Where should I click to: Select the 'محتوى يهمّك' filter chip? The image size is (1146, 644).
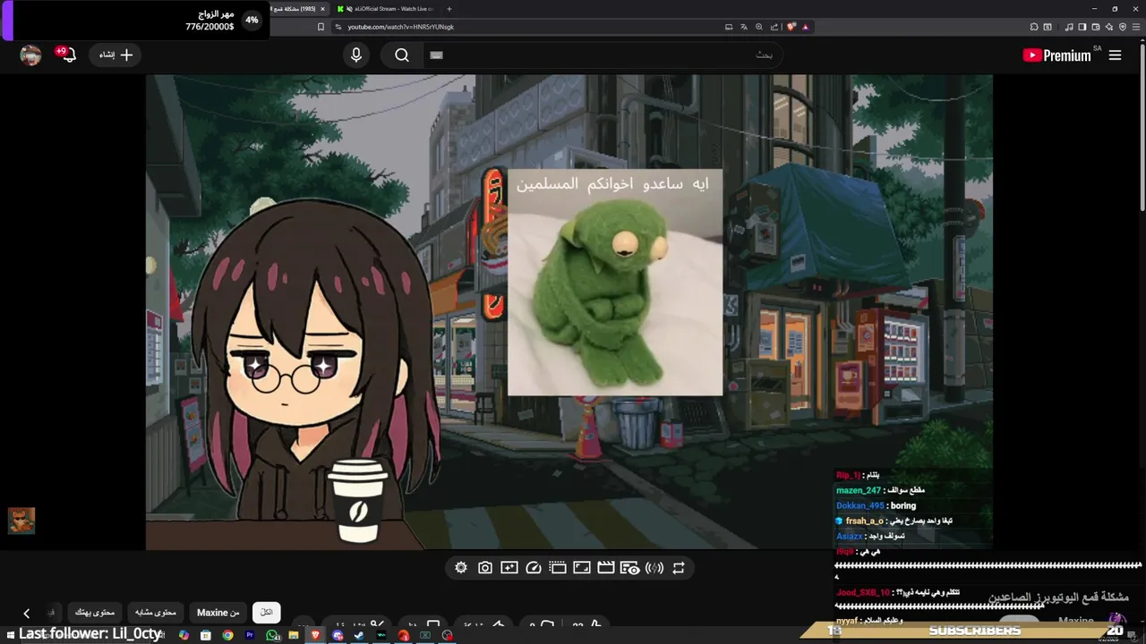click(x=94, y=613)
